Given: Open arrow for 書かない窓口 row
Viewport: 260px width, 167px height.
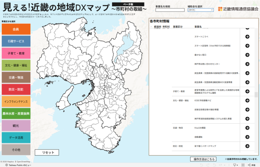Looking at the screenshot, I should tap(247, 55).
